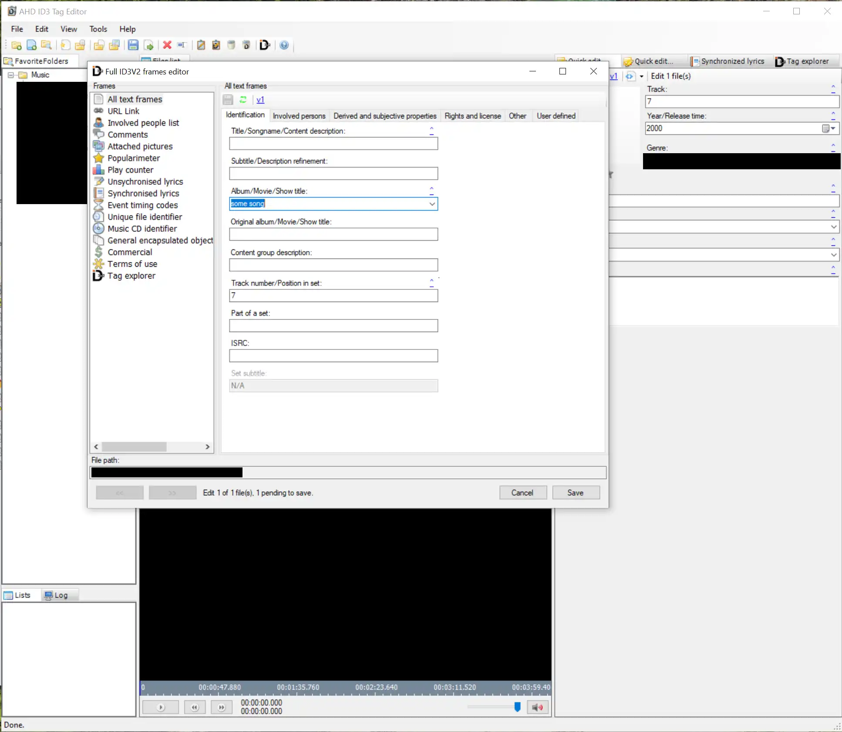Click the Cancel button
The image size is (842, 732).
coord(522,493)
